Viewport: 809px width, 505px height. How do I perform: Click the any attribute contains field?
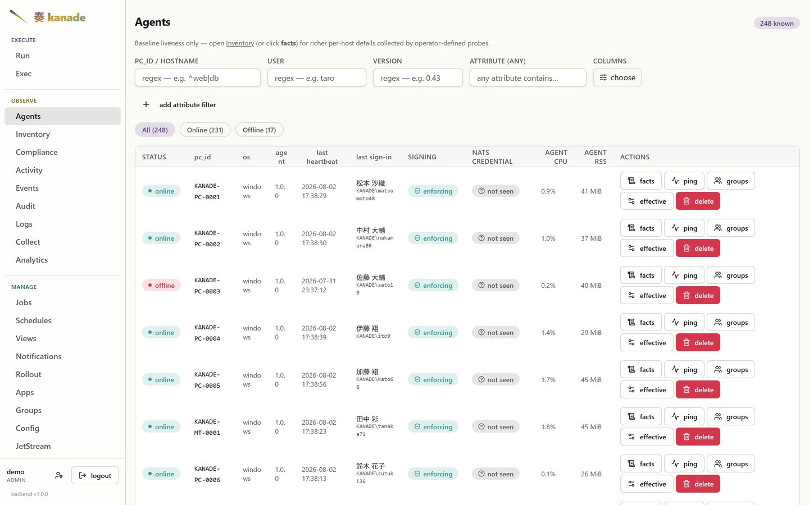(x=528, y=78)
